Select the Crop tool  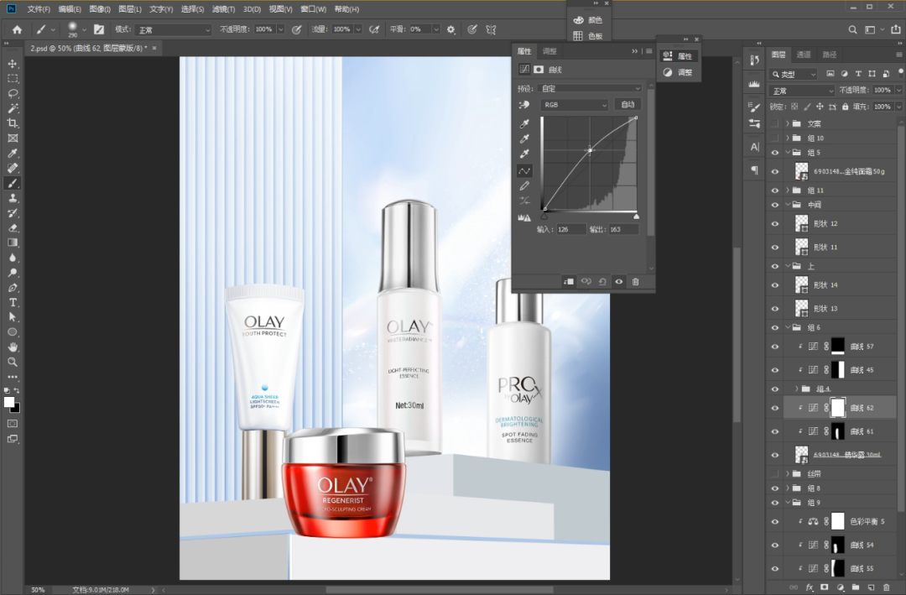[x=12, y=123]
